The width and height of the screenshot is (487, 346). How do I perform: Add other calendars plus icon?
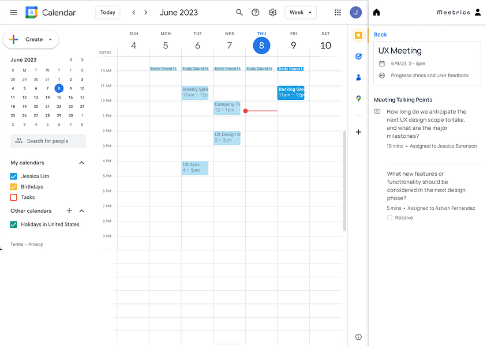click(x=69, y=210)
